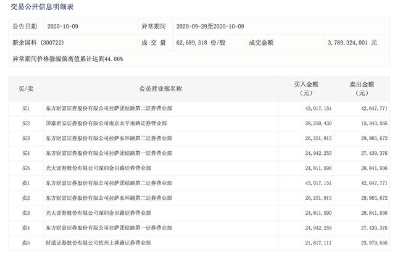Viewport: 395px width, 253px height.
Task: Open 东方财富 拉萨东环路第二 branch in row 卖2
Action: click(108, 197)
